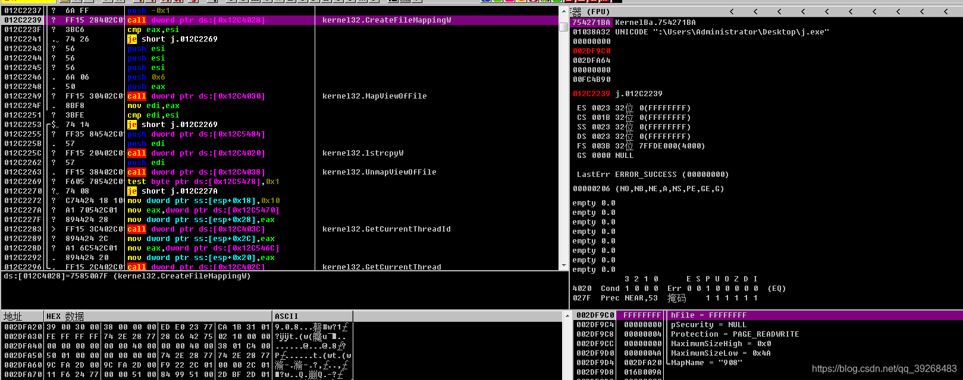Select the FPU status word 4020
The image size is (963, 380).
click(x=582, y=289)
